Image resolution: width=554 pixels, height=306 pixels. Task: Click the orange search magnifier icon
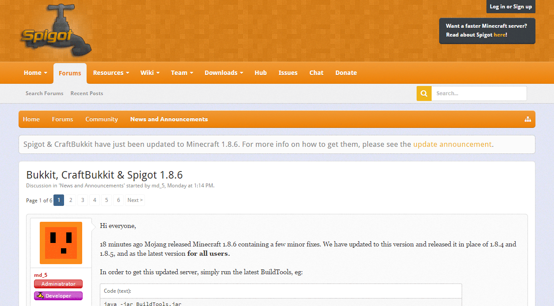click(424, 93)
